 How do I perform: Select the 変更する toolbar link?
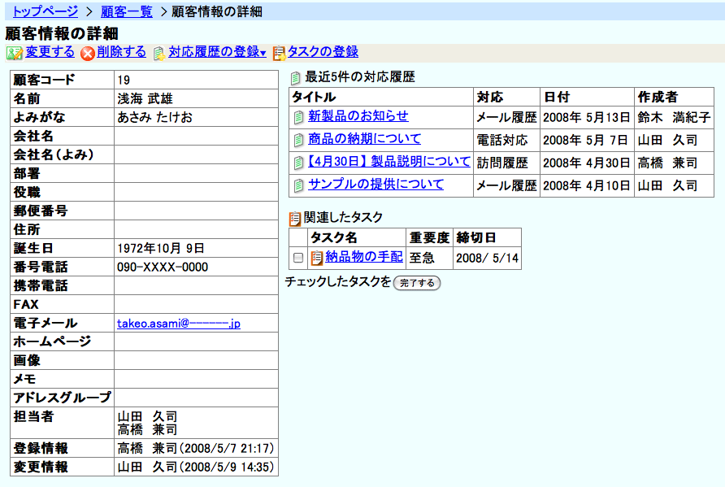(50, 52)
